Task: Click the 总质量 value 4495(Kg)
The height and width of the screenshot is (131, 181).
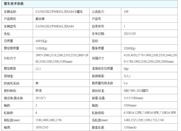Action: point(41,41)
